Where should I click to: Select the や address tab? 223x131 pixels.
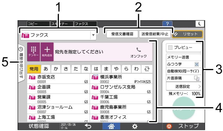(116, 69)
